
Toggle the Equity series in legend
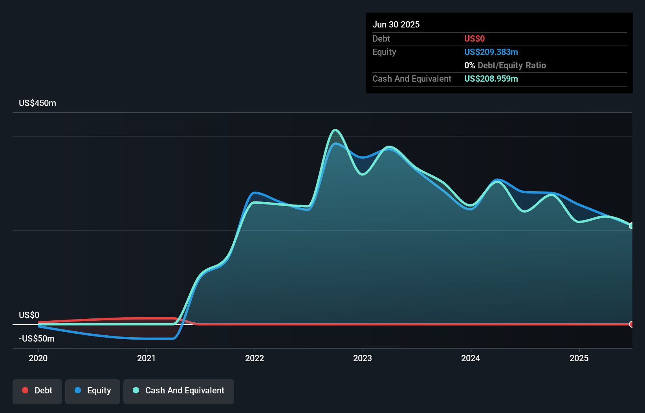[93, 391]
